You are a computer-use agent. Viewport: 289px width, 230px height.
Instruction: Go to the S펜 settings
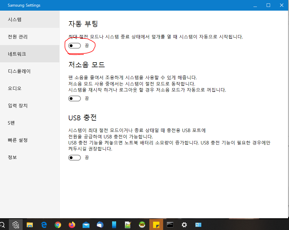click(30, 123)
